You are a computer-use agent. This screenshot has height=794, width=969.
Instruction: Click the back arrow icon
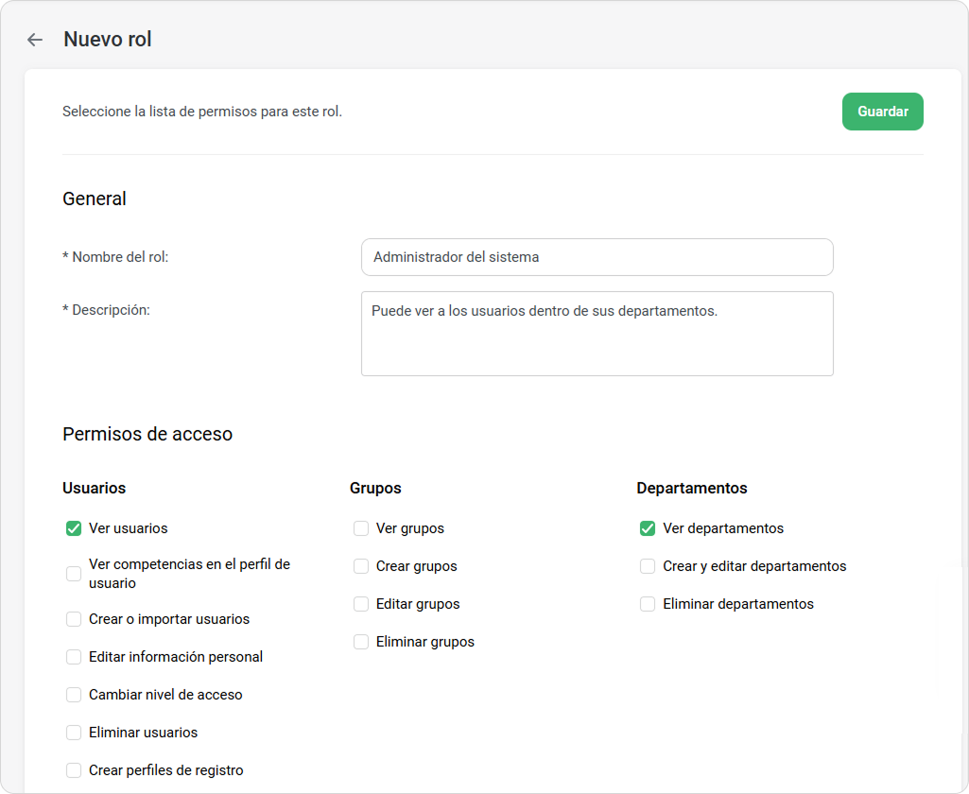coord(35,40)
